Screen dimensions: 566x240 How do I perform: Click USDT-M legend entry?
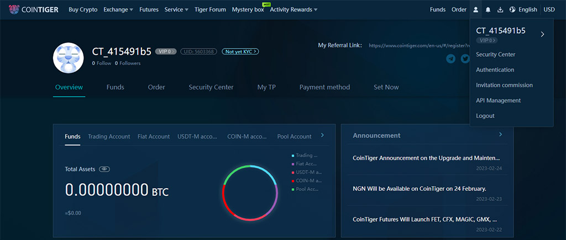coord(307,172)
